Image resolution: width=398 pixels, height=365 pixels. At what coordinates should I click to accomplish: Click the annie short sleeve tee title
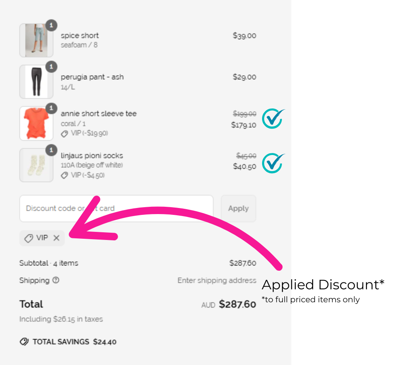99,114
